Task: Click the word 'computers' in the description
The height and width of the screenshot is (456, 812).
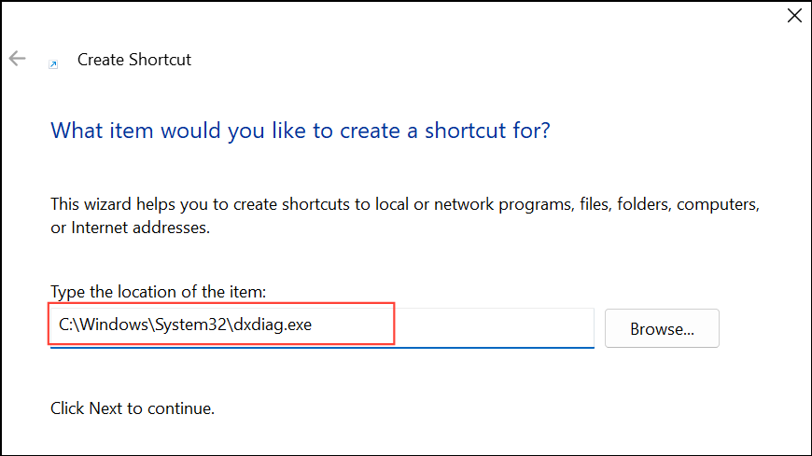Action: (717, 204)
